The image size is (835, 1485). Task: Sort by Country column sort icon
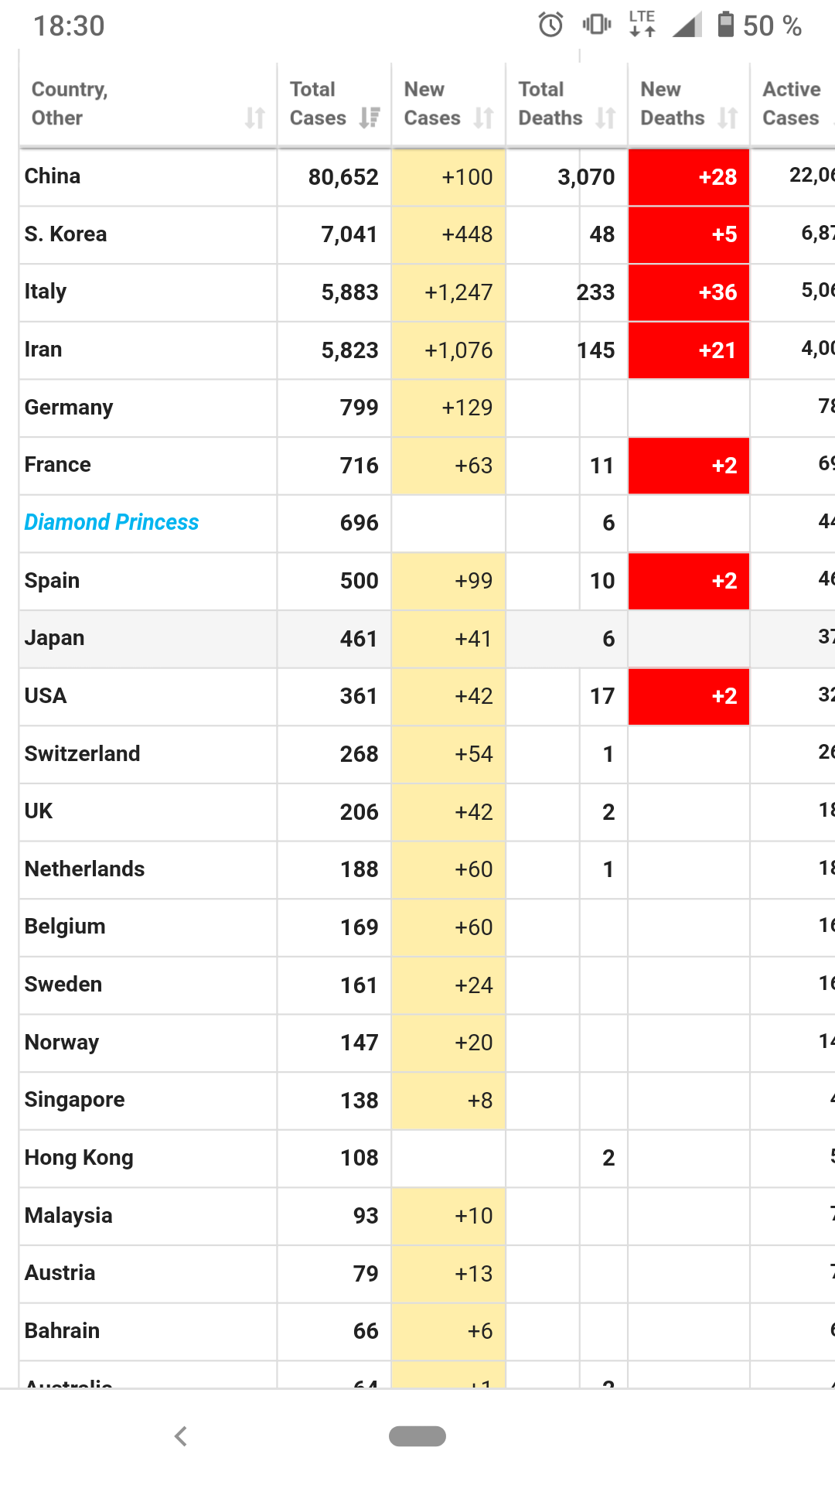click(x=254, y=118)
